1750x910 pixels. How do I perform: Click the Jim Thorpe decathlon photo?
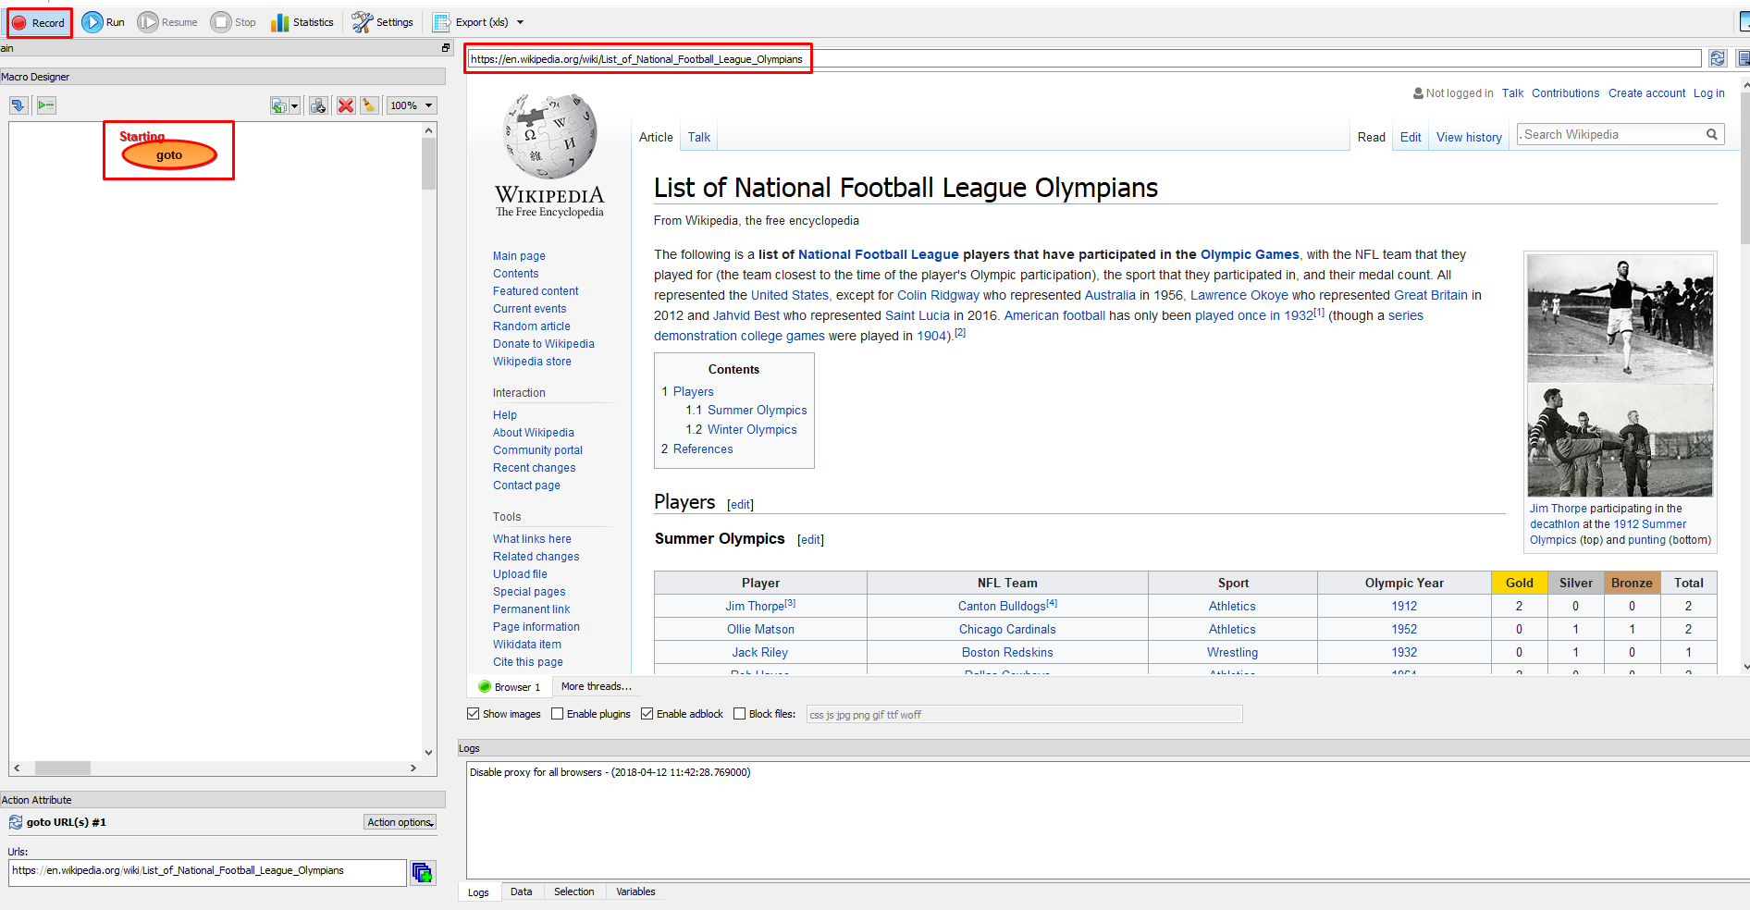click(1621, 319)
